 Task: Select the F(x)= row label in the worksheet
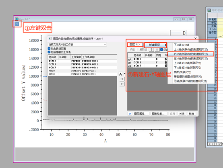pos(213,29)
